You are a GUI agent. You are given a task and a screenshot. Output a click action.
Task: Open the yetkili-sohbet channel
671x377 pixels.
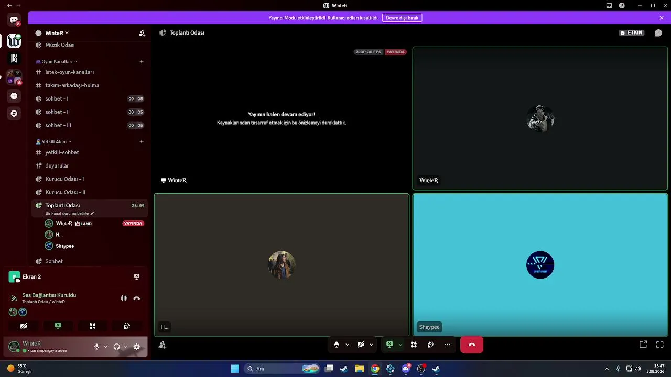pyautogui.click(x=89, y=152)
